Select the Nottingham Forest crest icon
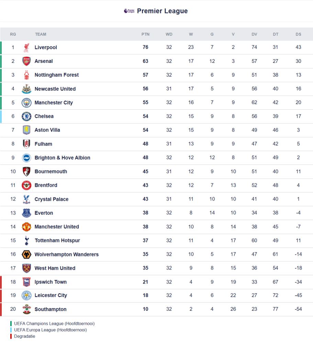This screenshot has height=352, width=313. [x=26, y=75]
